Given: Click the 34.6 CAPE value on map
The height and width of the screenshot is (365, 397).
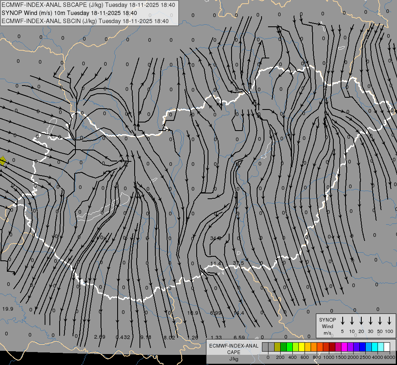Looking at the screenshot, I should tap(216, 238).
